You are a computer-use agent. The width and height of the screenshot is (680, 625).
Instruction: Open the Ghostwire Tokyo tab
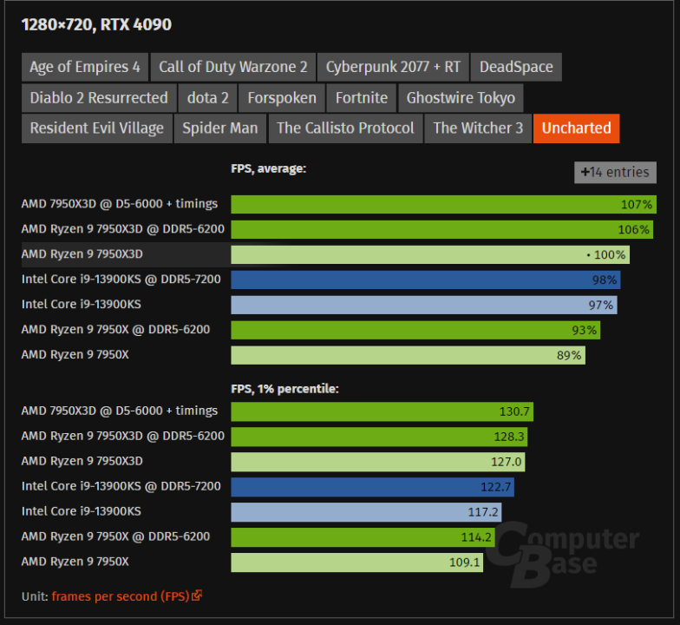point(461,98)
